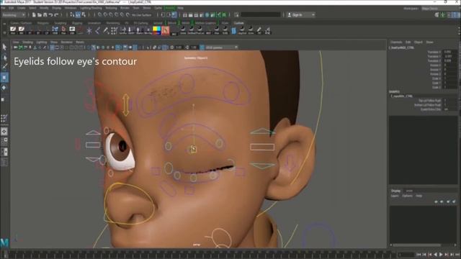Screen dimensions: 461x259
Task: Toggle Attribute Editor sidebar icon
Action: point(449,14)
